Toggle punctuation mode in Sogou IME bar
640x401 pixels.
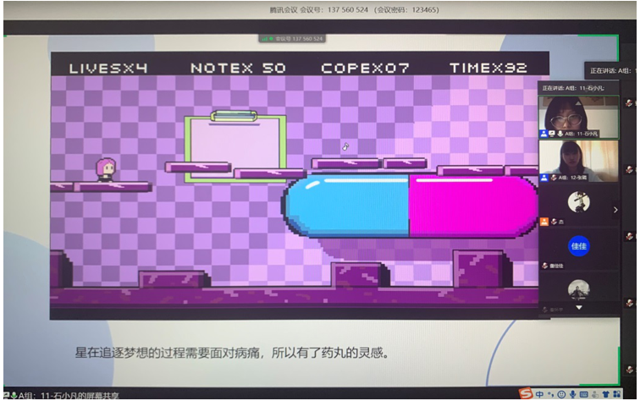(x=550, y=394)
